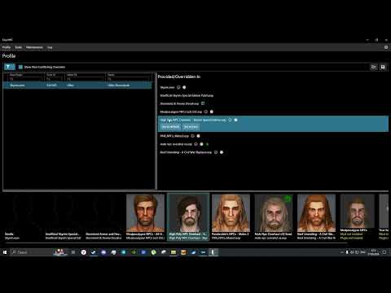Screen dimensions: 391x293
Task: Click the Form ID column header
Action: (x=55, y=75)
